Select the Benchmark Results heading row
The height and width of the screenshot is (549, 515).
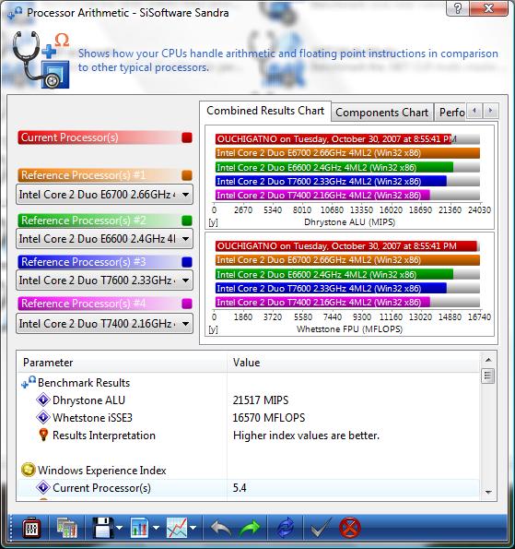pos(248,382)
